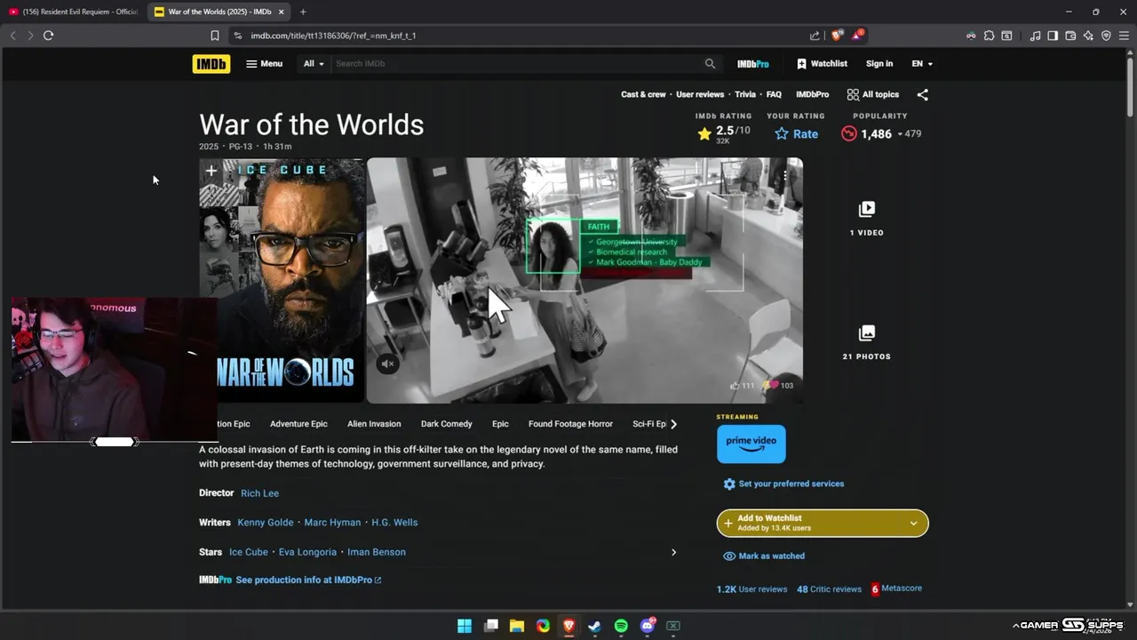This screenshot has height=640, width=1137.
Task: Open the 21 PHOTOS gallery
Action: click(x=867, y=342)
